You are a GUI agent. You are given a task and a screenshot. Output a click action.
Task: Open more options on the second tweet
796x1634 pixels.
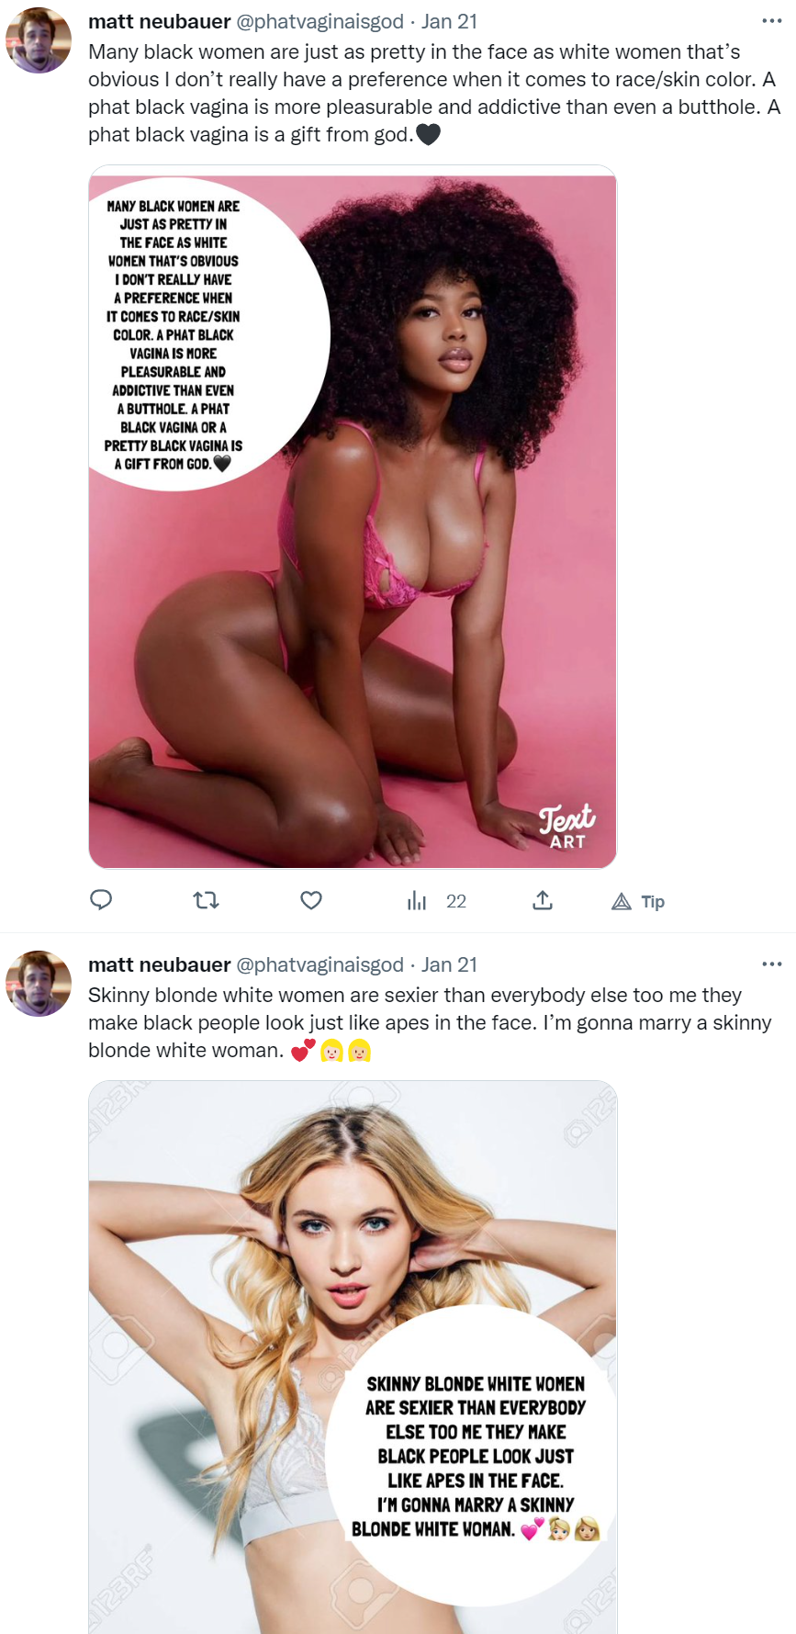click(772, 963)
